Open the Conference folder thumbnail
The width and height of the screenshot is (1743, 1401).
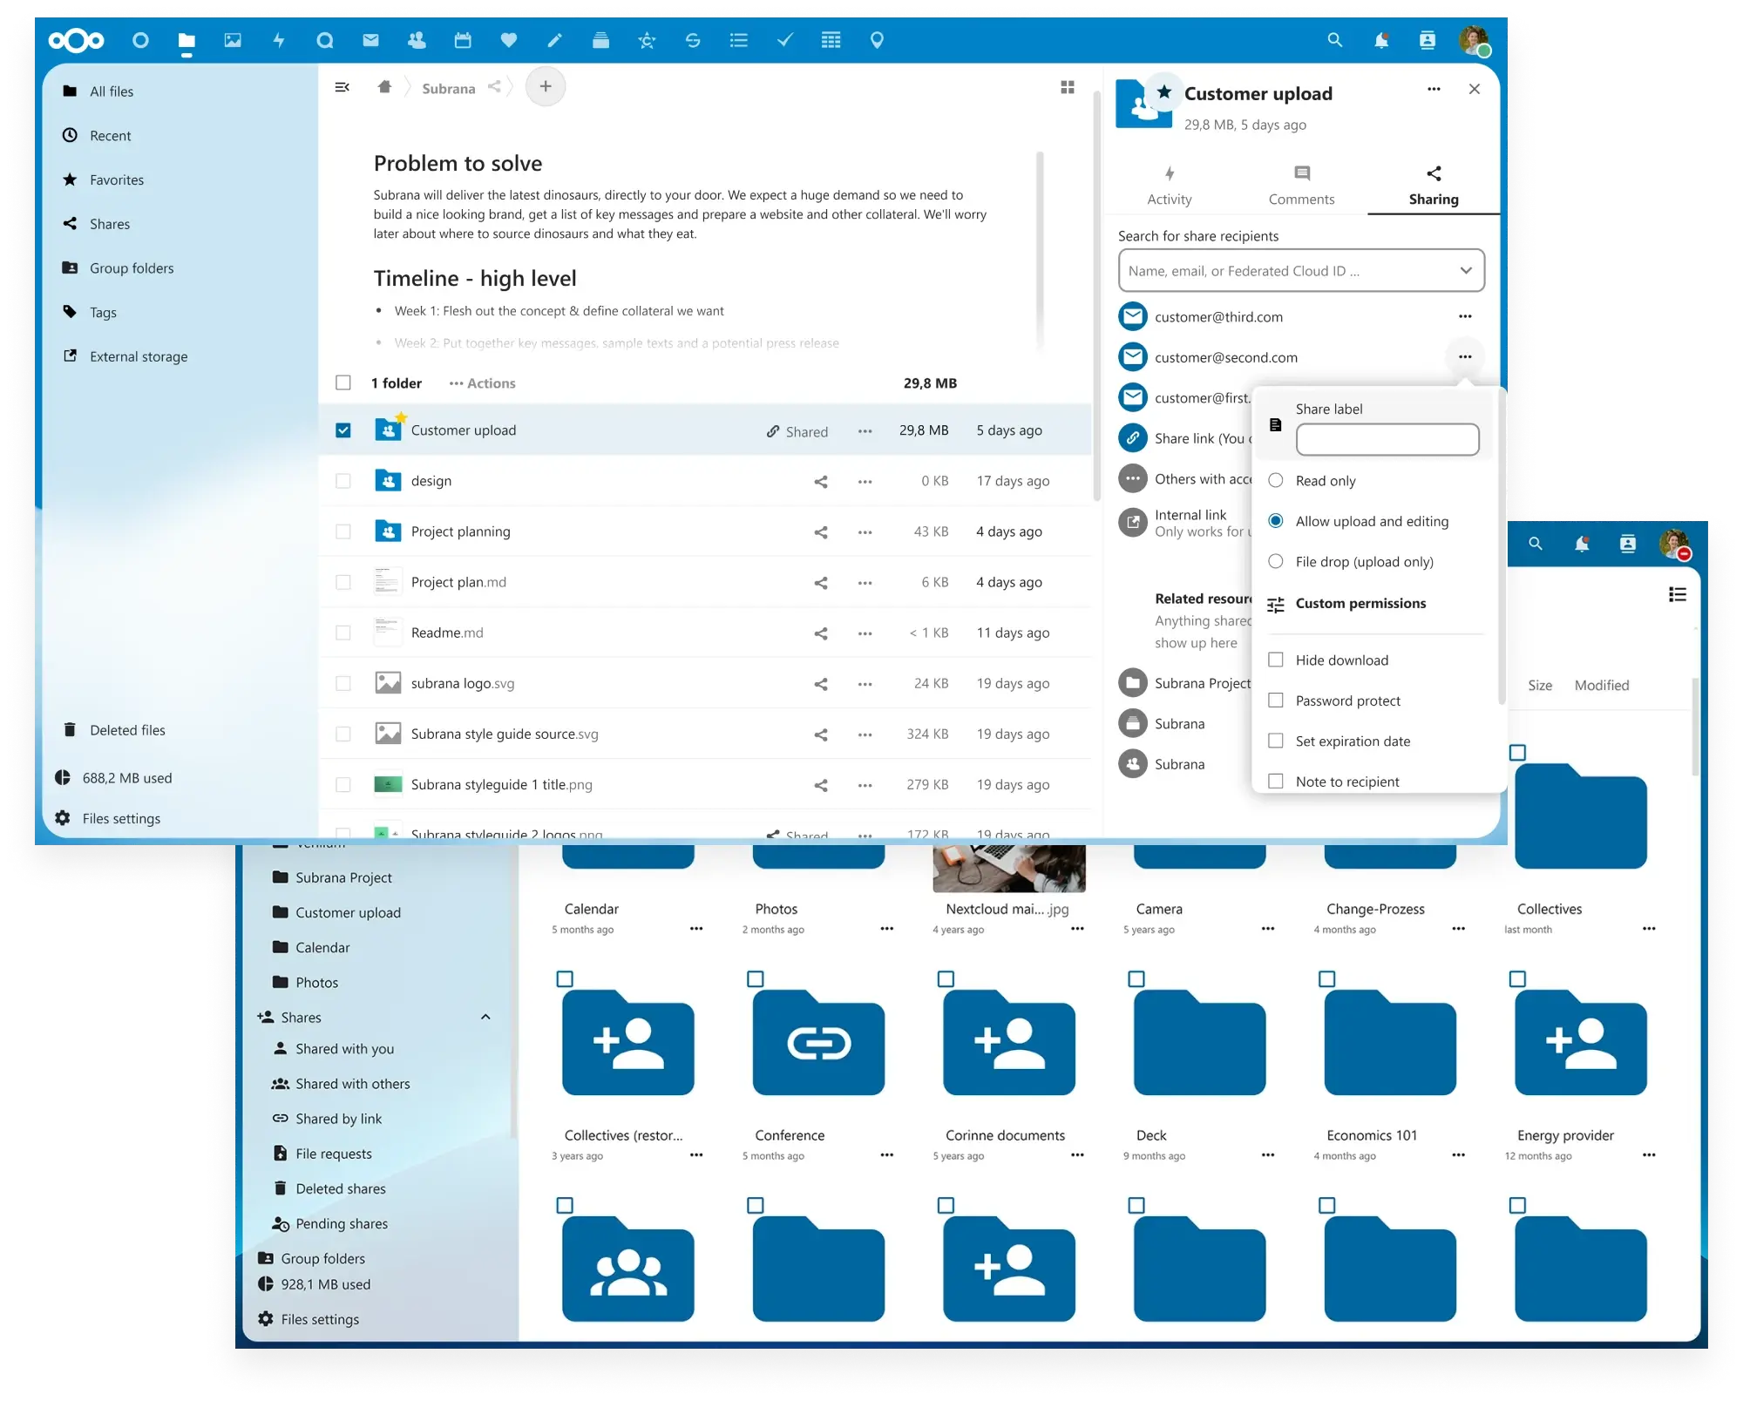pos(818,1043)
